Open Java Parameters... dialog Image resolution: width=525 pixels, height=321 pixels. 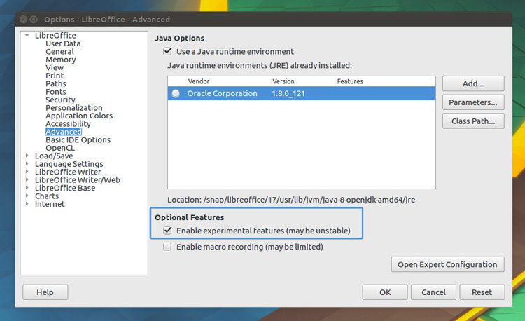473,102
